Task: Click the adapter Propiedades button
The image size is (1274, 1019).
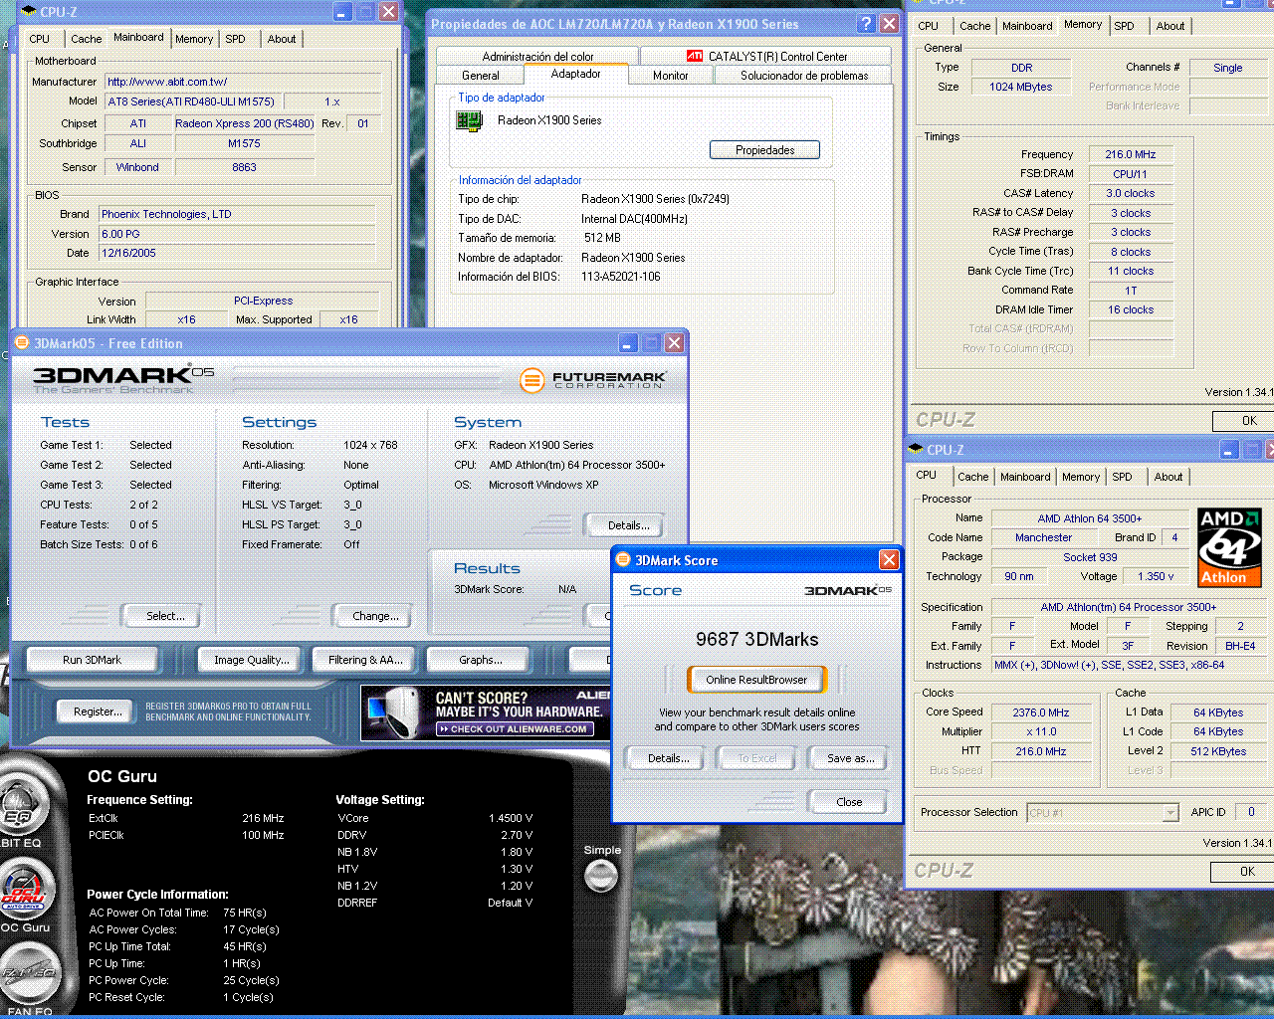Action: [x=764, y=150]
